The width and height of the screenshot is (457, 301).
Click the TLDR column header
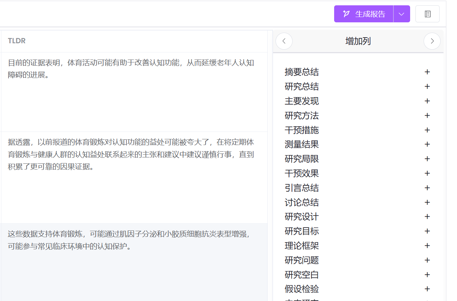(17, 41)
